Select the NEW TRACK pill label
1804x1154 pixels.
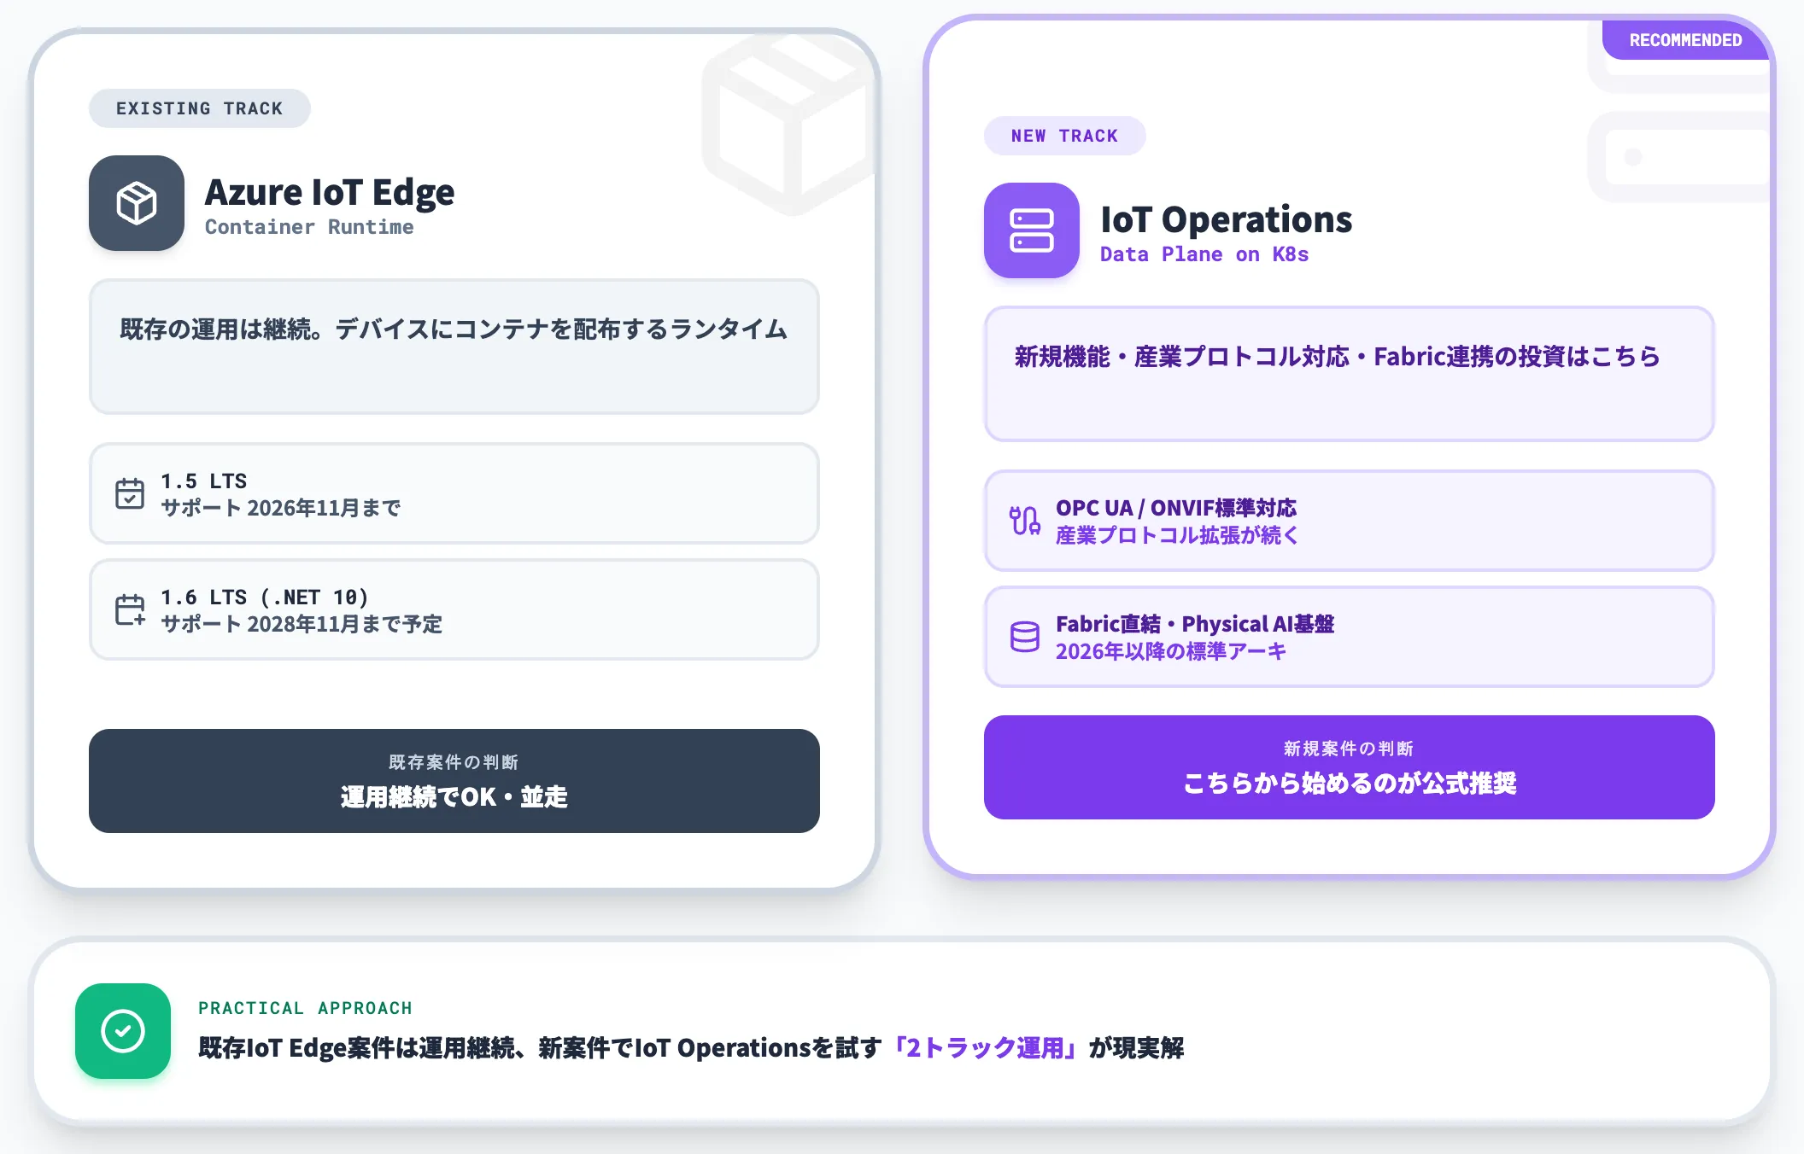click(x=1065, y=136)
